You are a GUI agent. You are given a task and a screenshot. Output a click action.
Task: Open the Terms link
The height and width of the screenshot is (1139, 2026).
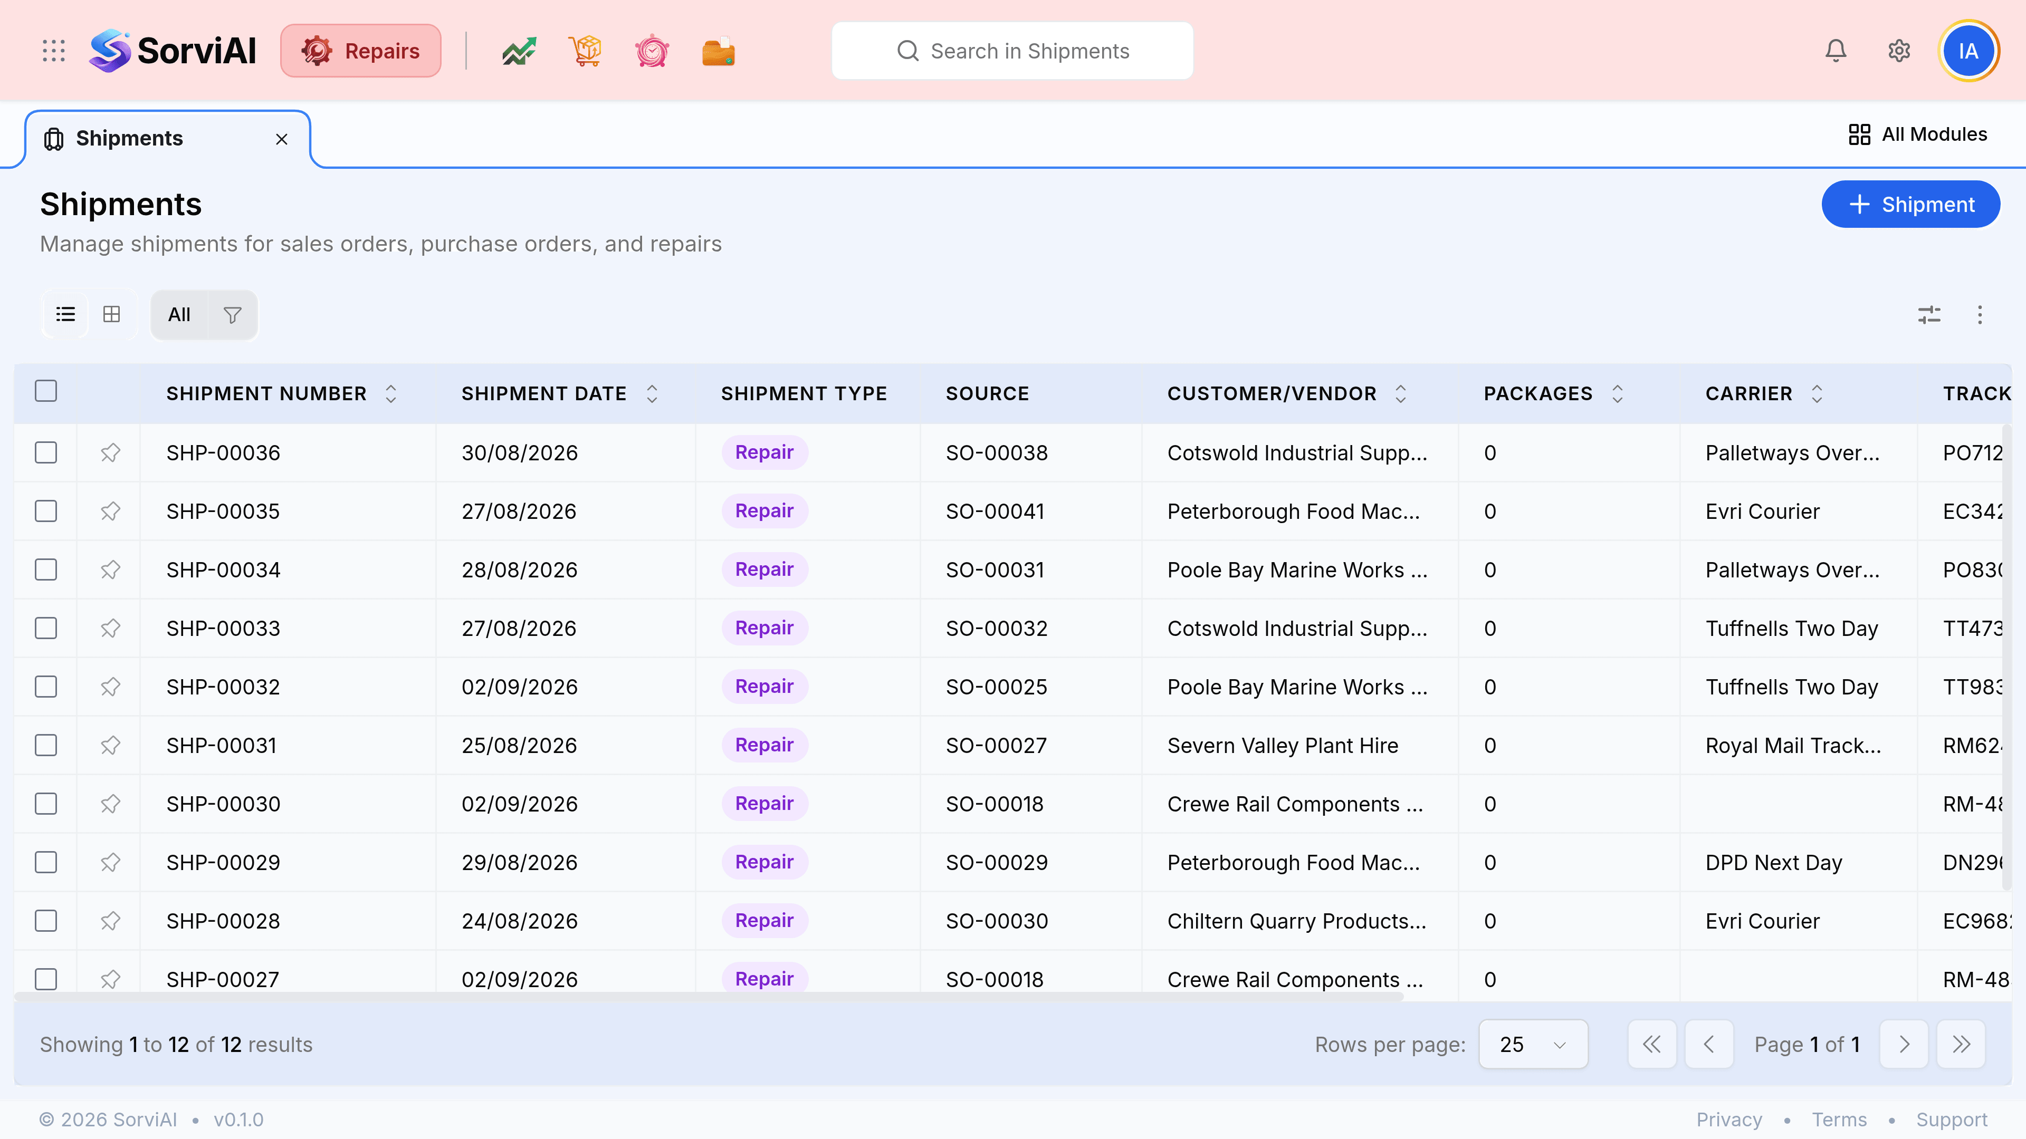[1839, 1119]
